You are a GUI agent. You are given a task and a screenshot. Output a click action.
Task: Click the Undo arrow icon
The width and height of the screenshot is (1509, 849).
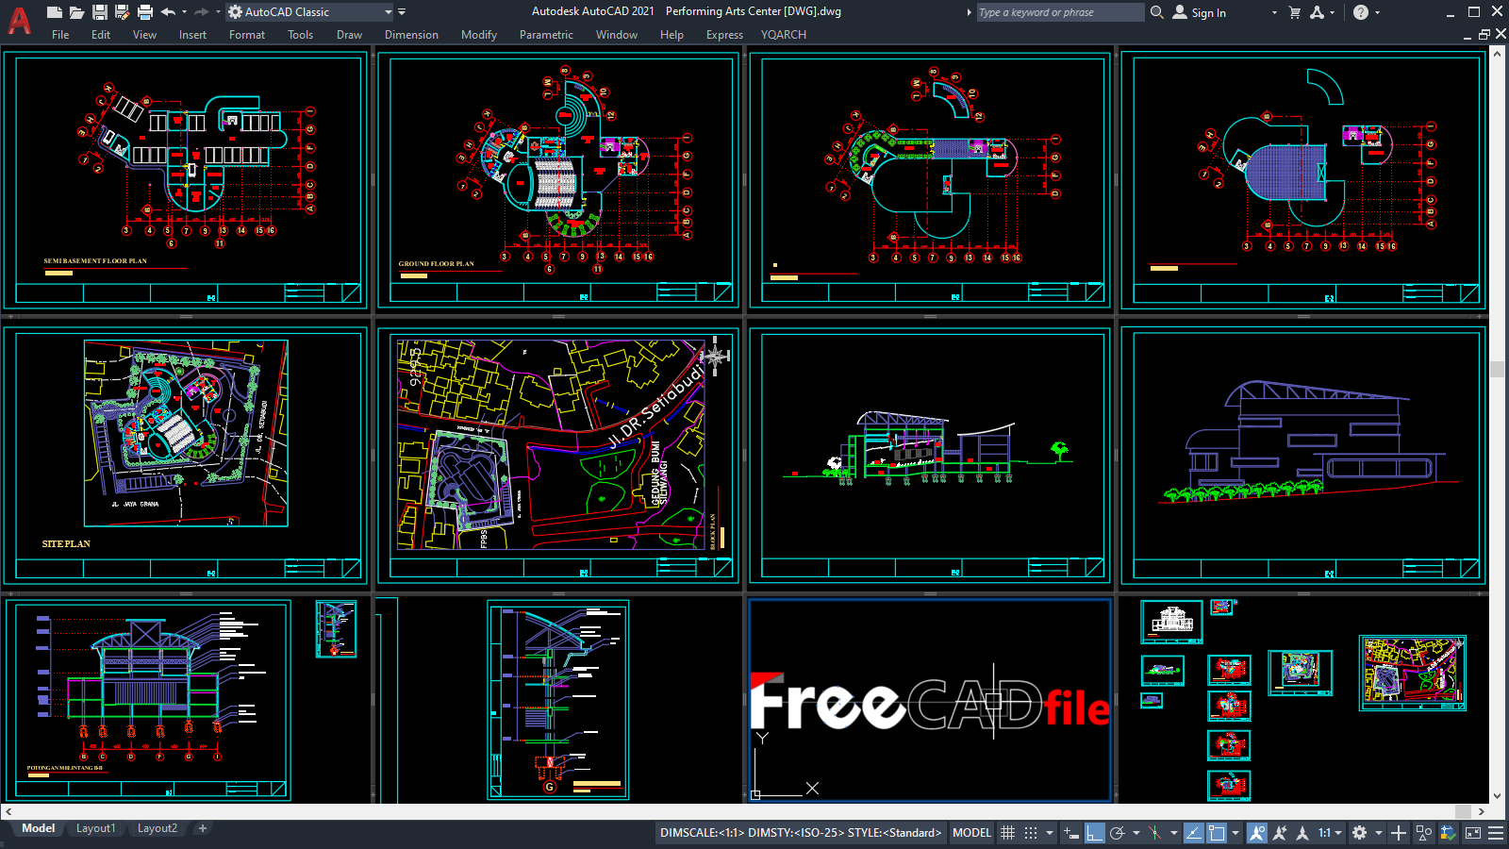click(167, 11)
